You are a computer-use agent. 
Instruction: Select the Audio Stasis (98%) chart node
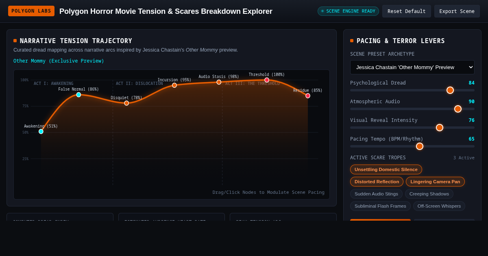tap(219, 82)
